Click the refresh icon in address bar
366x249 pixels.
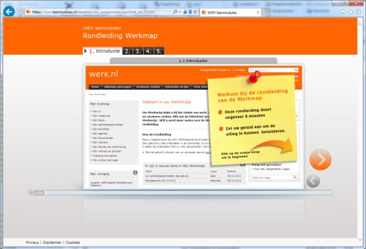[x=195, y=11]
